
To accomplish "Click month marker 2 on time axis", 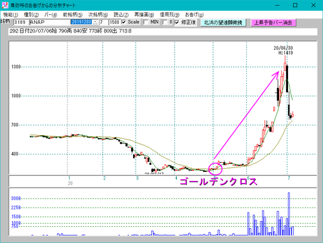I will (104, 178).
